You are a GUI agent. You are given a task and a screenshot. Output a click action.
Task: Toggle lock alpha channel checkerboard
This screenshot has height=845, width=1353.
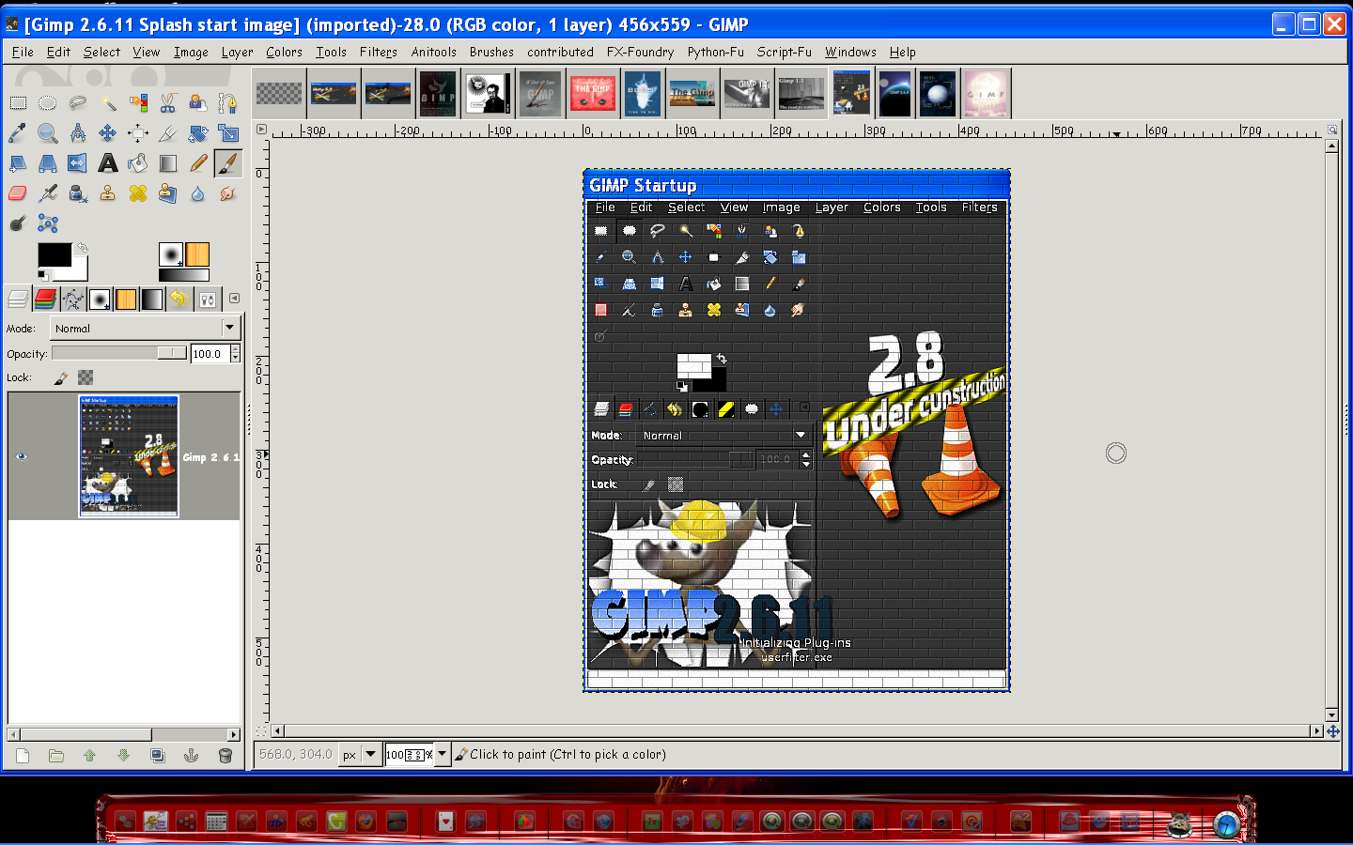(x=86, y=377)
